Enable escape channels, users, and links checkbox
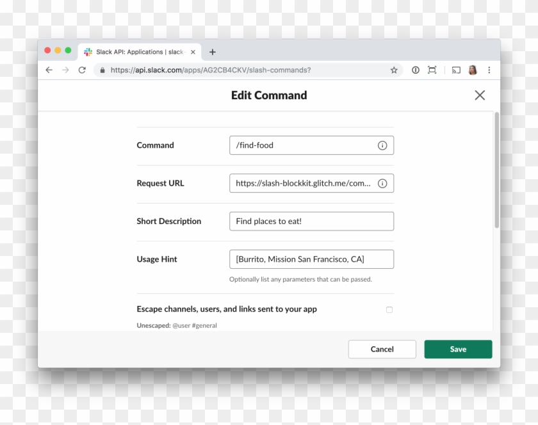This screenshot has height=425, width=538. point(389,310)
